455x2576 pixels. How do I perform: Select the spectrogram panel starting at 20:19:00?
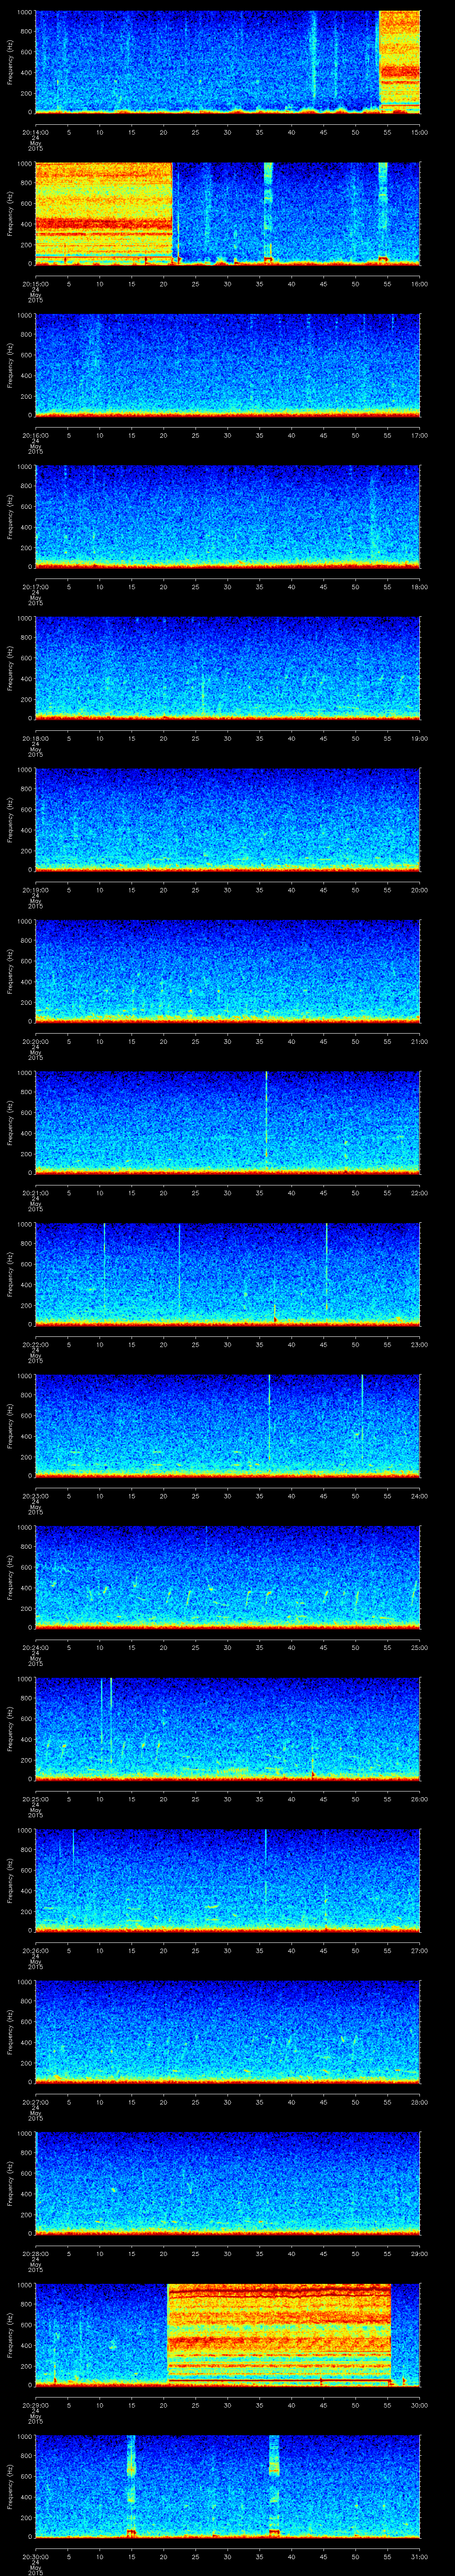click(227, 819)
